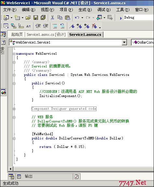Open the DollarConvert member dropdown
Screen dimensions: 154x187
tap(143, 42)
